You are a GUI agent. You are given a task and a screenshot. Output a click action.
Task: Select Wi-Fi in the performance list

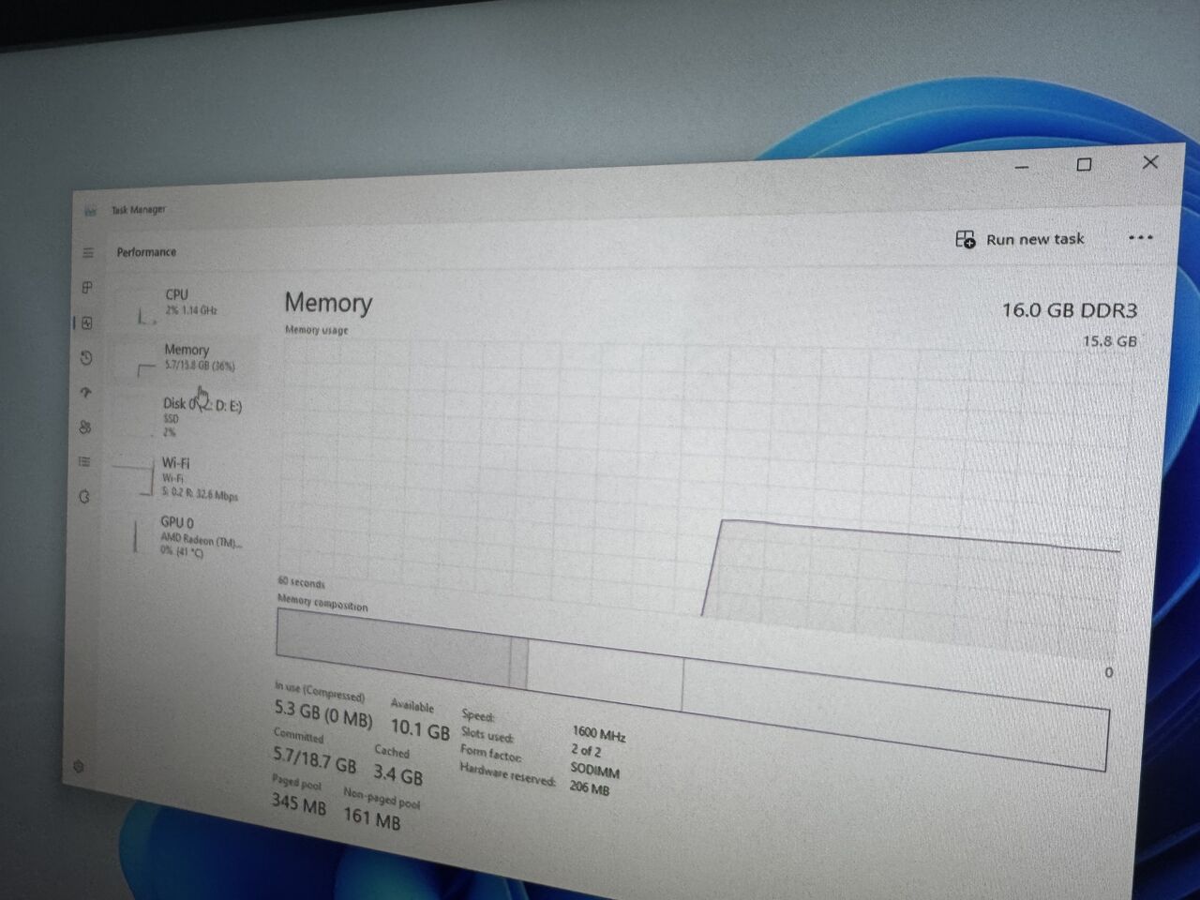pos(179,477)
